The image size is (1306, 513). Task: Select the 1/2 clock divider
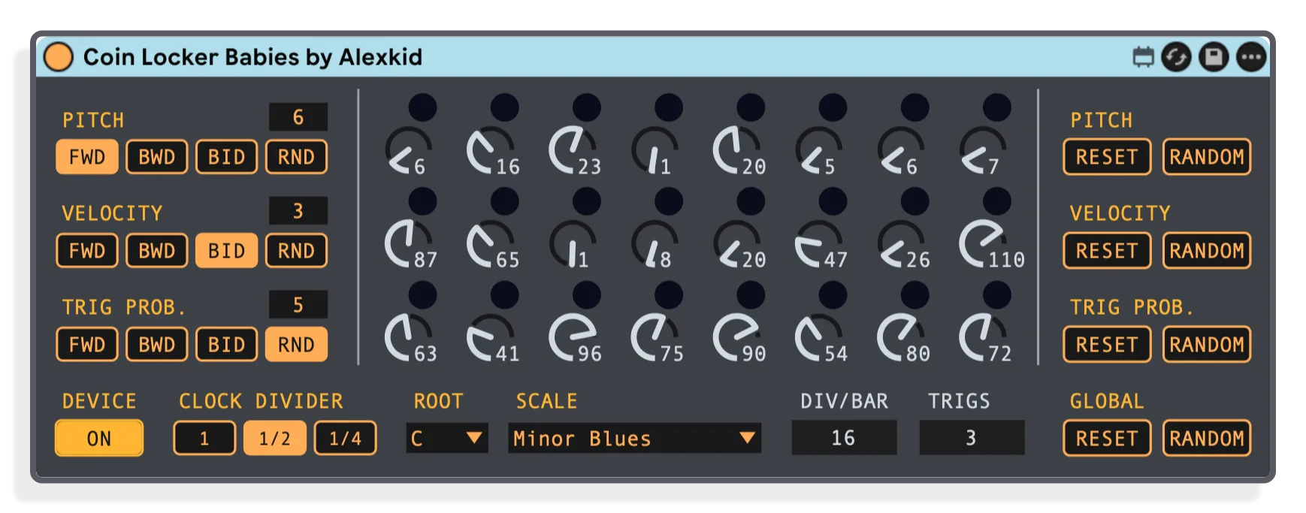[x=275, y=439]
